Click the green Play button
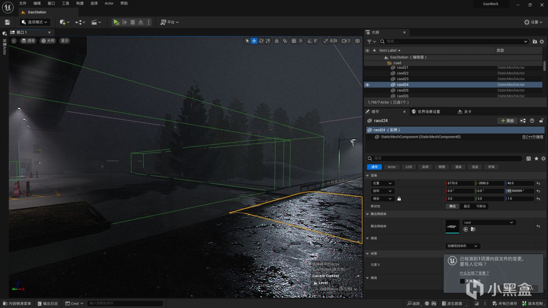 pos(116,22)
